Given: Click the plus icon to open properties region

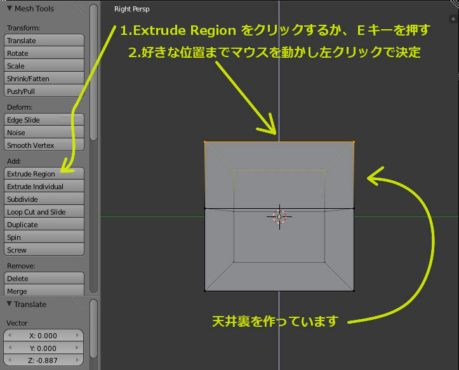Looking at the screenshot, I should (x=453, y=19).
